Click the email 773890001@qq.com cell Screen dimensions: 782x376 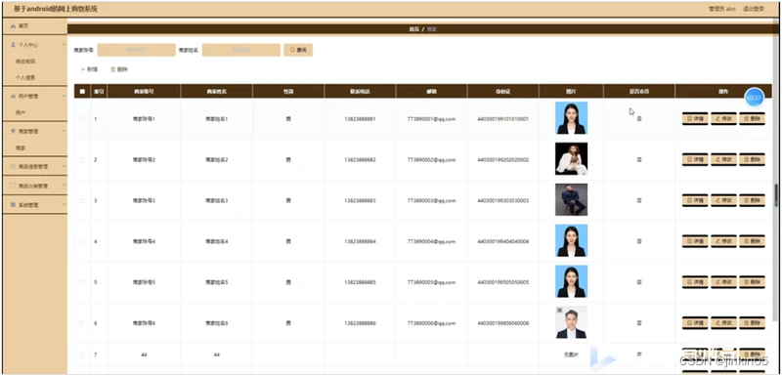[x=431, y=119]
